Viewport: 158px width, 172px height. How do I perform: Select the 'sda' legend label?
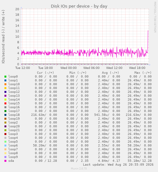click(11, 161)
